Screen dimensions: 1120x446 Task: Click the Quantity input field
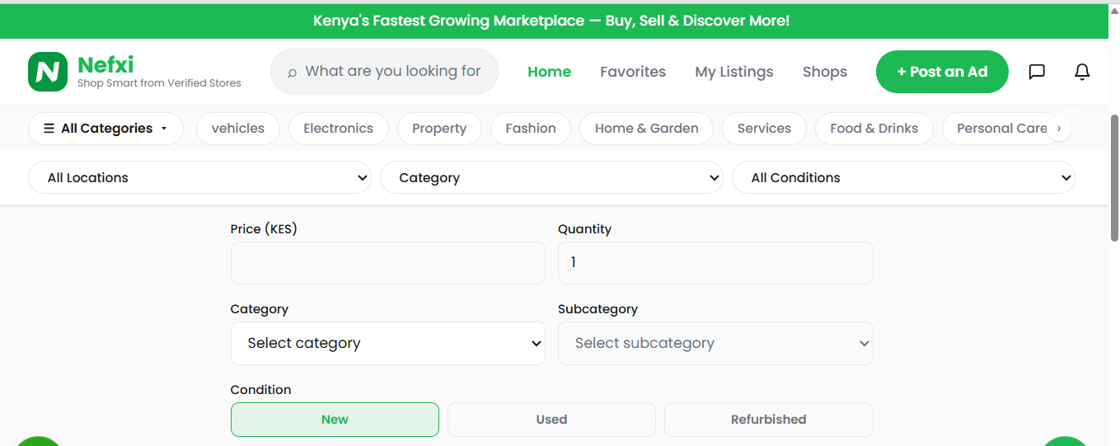pyautogui.click(x=715, y=263)
